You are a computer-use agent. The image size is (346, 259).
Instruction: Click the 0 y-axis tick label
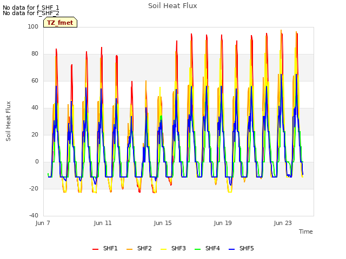click(37, 162)
